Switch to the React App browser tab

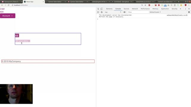point(34,2)
